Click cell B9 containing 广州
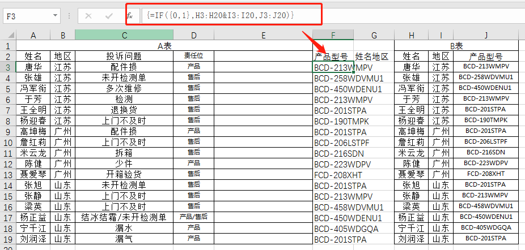Image resolution: width=525 pixels, height=250 pixels. coord(62,131)
